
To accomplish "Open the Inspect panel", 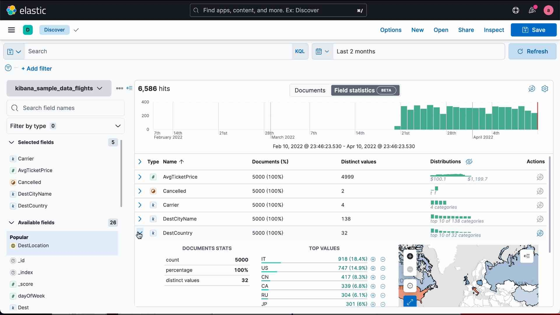I will coord(494,30).
